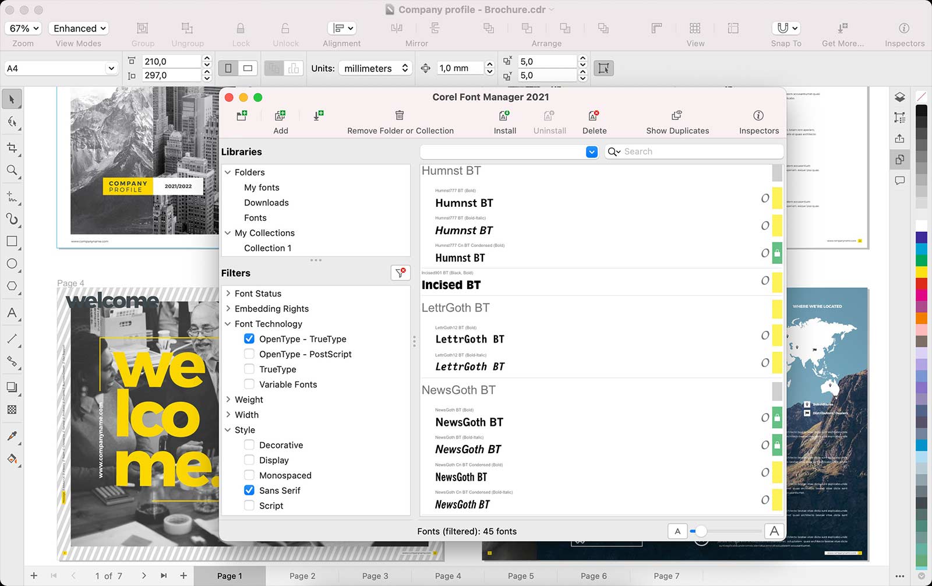
Task: Enable the Monospaced style filter
Action: tap(249, 475)
